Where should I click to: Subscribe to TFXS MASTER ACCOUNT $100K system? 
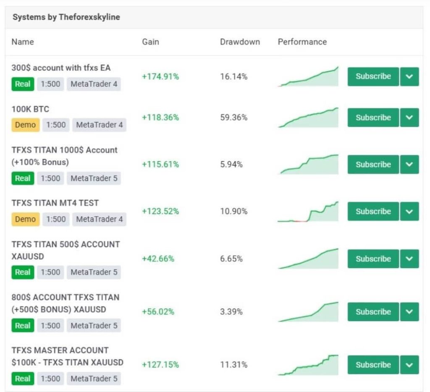click(x=373, y=365)
